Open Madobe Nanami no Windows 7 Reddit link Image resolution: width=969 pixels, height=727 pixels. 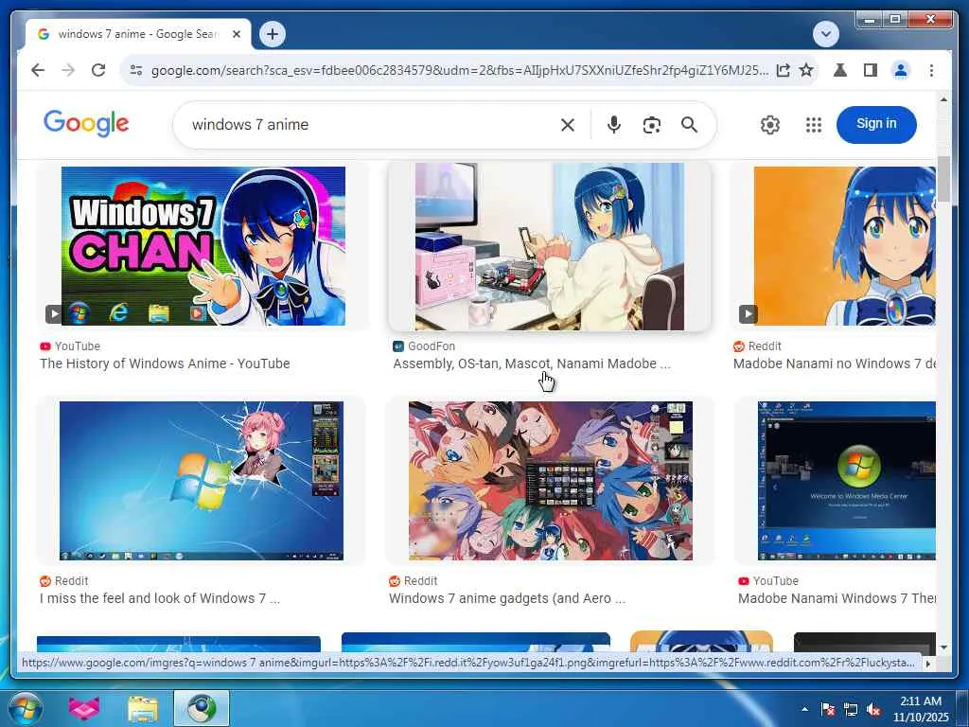pos(835,363)
